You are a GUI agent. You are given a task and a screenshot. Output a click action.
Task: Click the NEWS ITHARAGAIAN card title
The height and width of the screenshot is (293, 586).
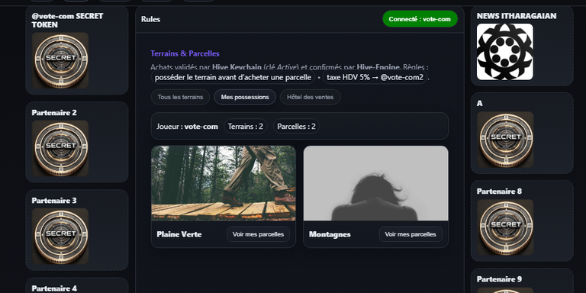(x=517, y=16)
